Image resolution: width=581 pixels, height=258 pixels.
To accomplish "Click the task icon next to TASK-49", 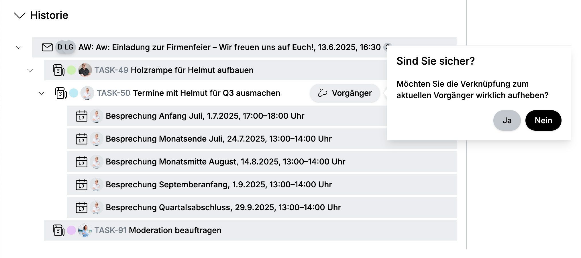I will coord(58,70).
